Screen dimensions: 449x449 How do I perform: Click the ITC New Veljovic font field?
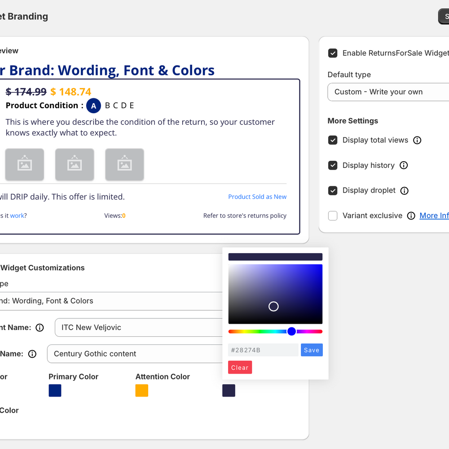139,327
